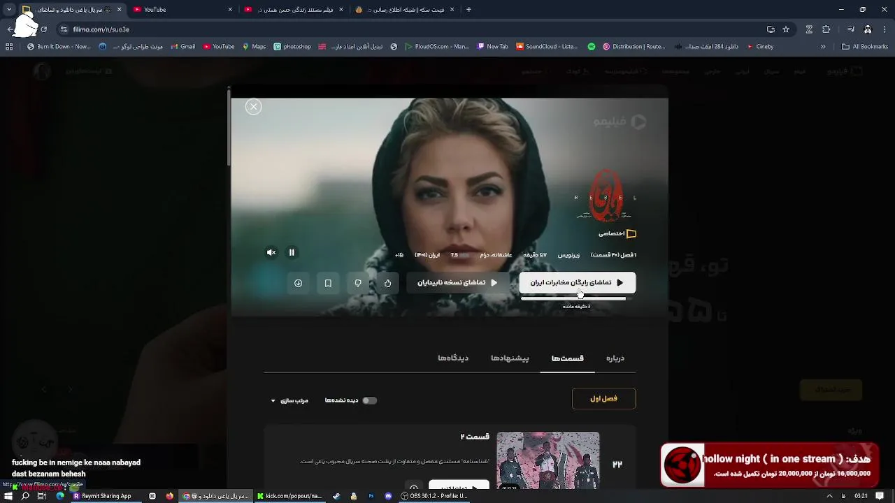Viewport: 895px width, 503px height.
Task: Open the Distribution | Route bookmark
Action: point(633,47)
